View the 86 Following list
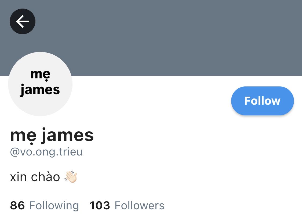Image resolution: width=302 pixels, height=224 pixels. [45, 205]
